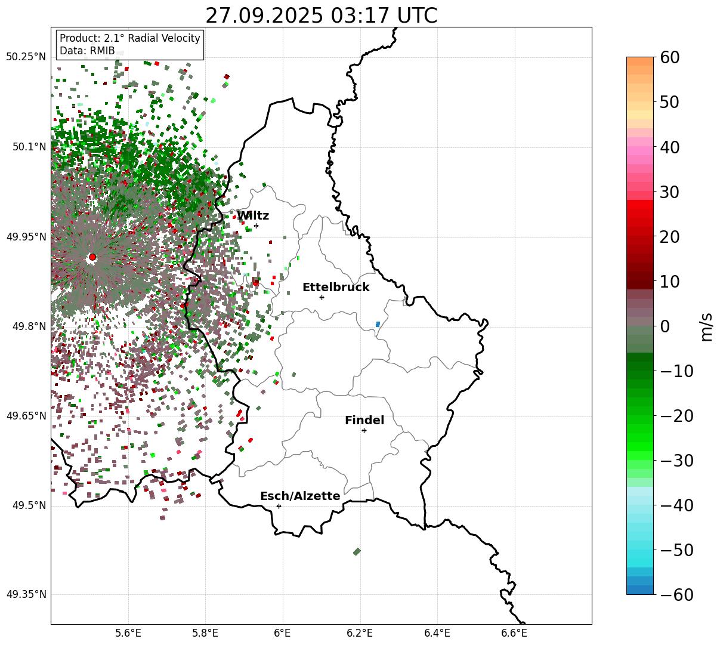Image resolution: width=720 pixels, height=645 pixels.
Task: Click the dark blue bottom colorbar segment
Action: (x=640, y=590)
